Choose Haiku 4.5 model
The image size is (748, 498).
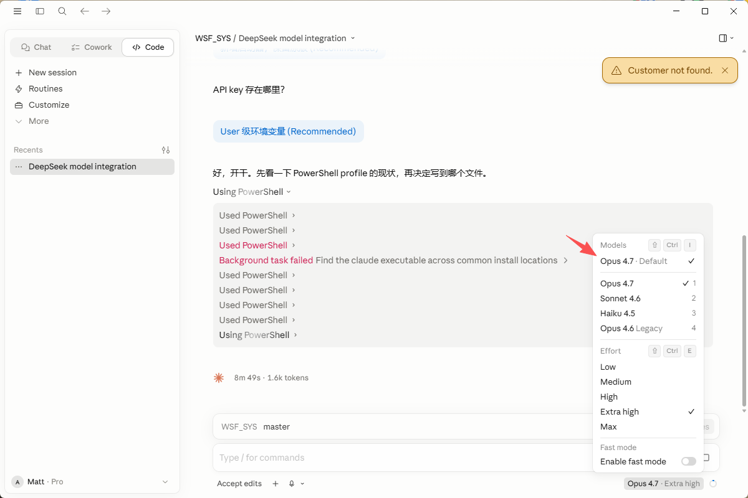[648, 314]
